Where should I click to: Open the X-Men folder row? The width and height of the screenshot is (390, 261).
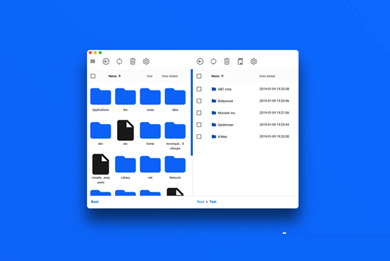pos(246,136)
